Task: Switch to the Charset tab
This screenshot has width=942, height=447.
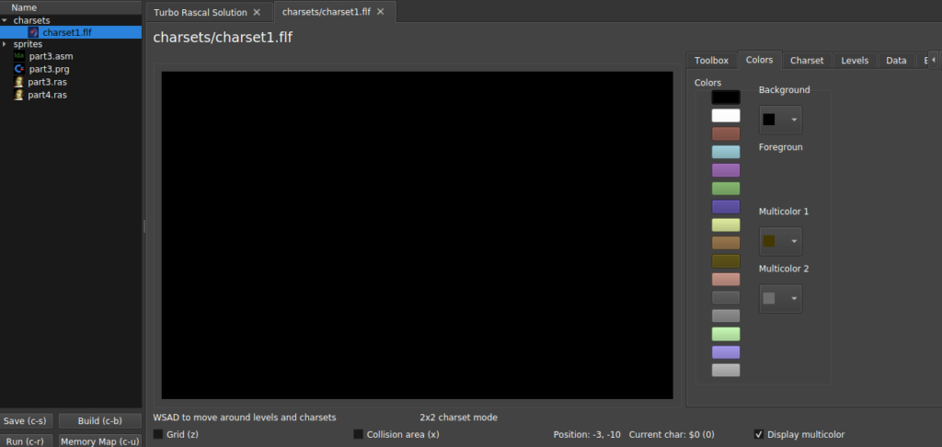Action: click(807, 60)
